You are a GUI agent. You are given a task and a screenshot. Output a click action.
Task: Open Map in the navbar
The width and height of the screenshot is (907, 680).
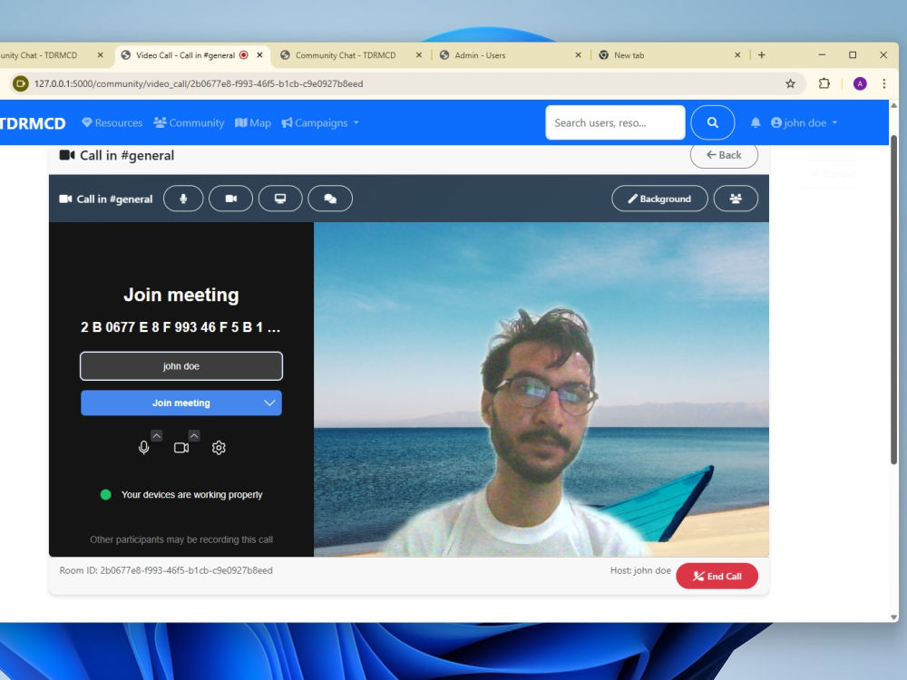253,122
